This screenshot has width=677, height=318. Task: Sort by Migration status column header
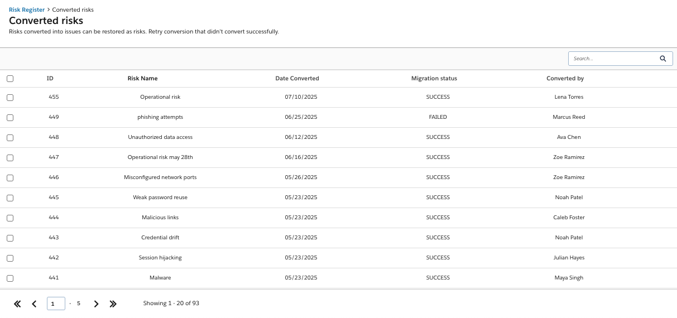tap(434, 79)
